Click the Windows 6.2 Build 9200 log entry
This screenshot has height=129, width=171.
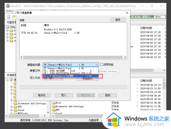58,29
